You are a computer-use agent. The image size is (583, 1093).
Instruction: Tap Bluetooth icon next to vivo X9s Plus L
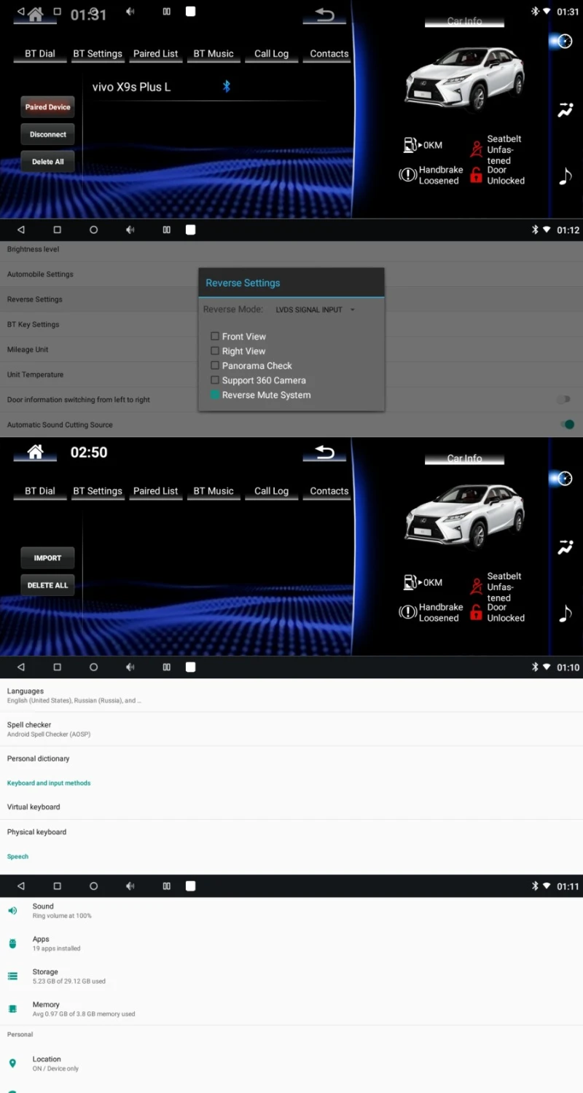click(226, 87)
